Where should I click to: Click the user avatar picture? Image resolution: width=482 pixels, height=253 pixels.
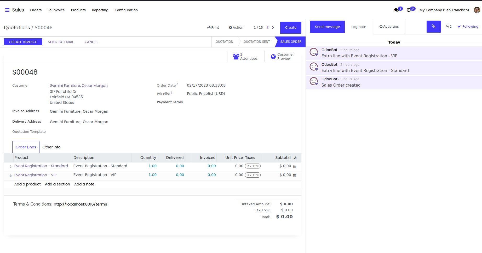(x=477, y=10)
